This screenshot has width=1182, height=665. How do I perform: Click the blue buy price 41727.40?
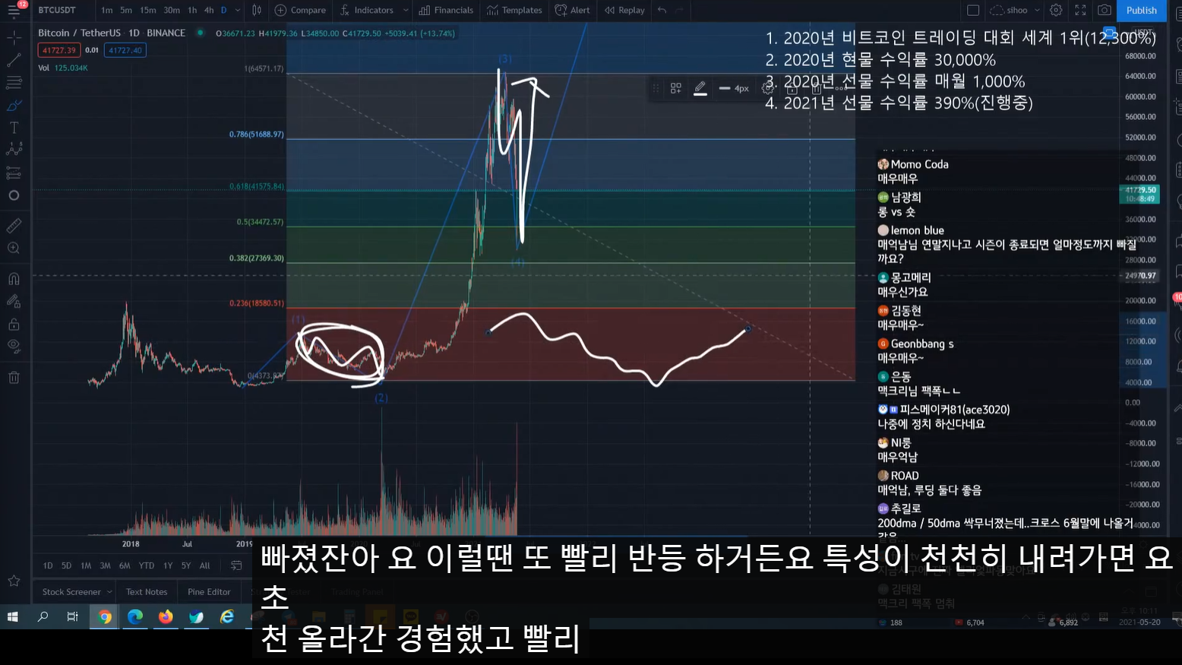[x=125, y=50]
